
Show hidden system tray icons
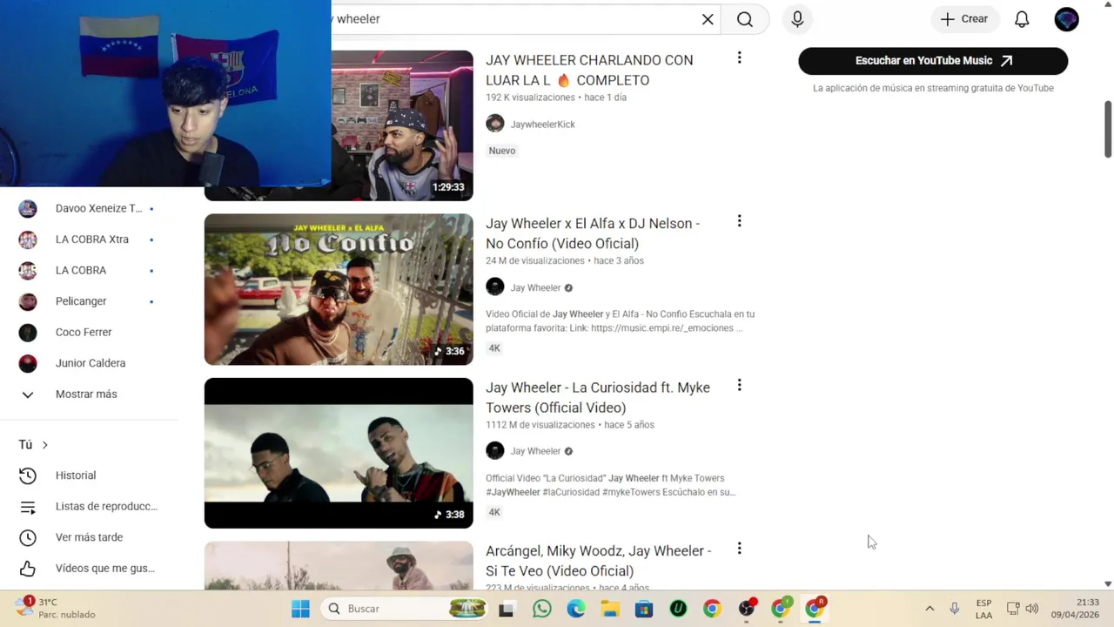click(929, 609)
